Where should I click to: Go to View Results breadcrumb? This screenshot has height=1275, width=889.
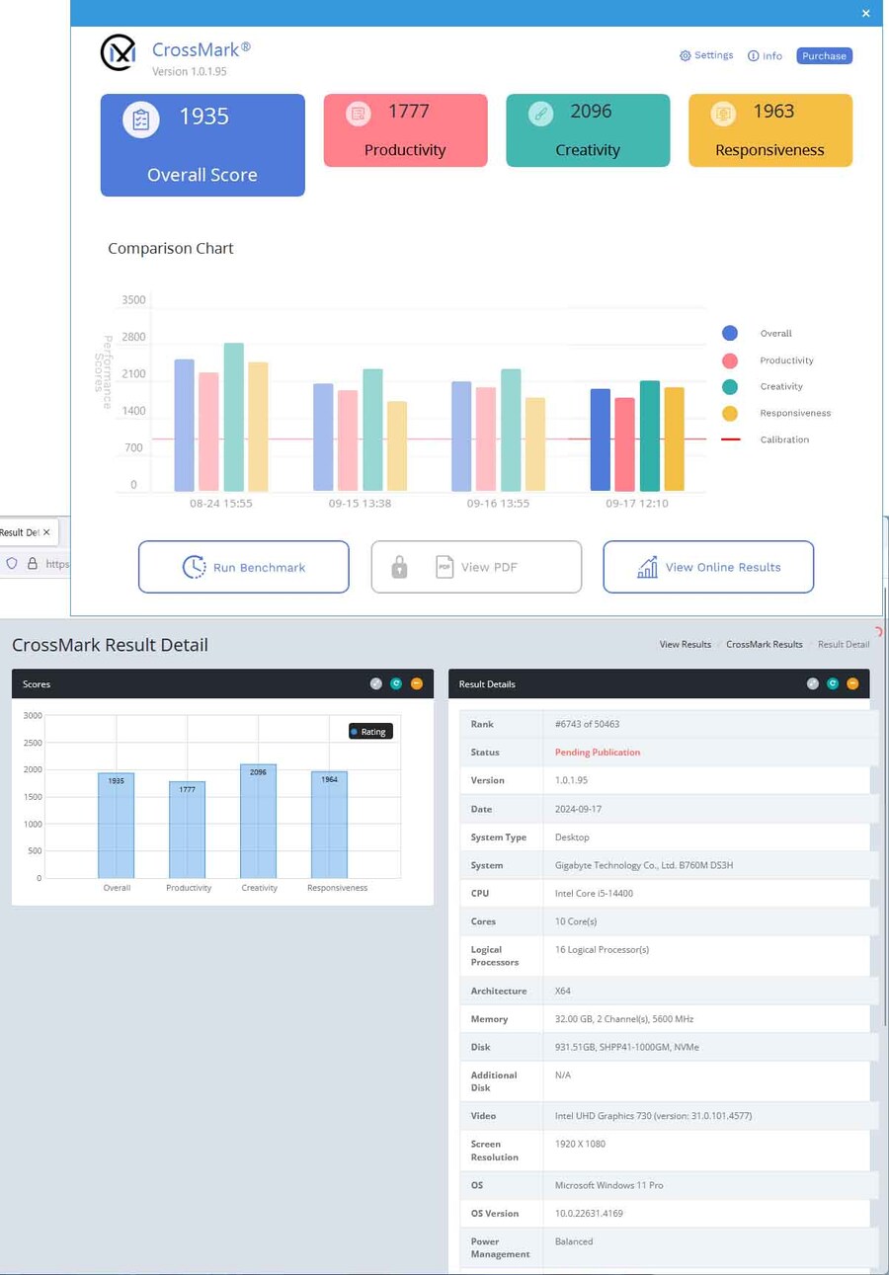point(686,644)
